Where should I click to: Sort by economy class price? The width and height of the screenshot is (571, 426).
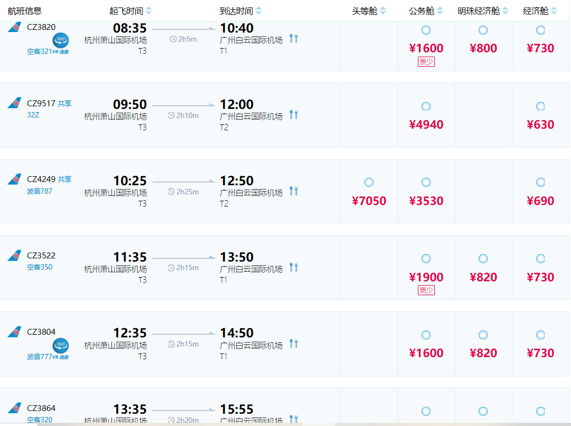(x=553, y=11)
